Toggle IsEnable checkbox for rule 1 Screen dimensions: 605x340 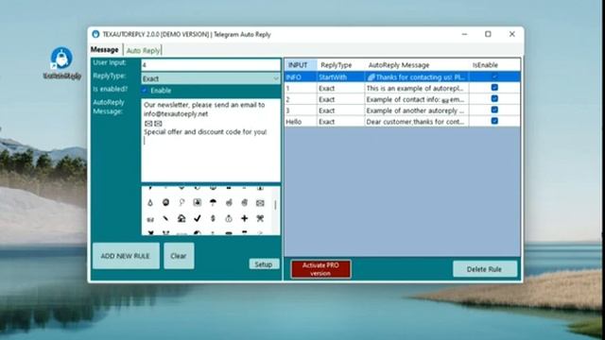click(x=494, y=88)
